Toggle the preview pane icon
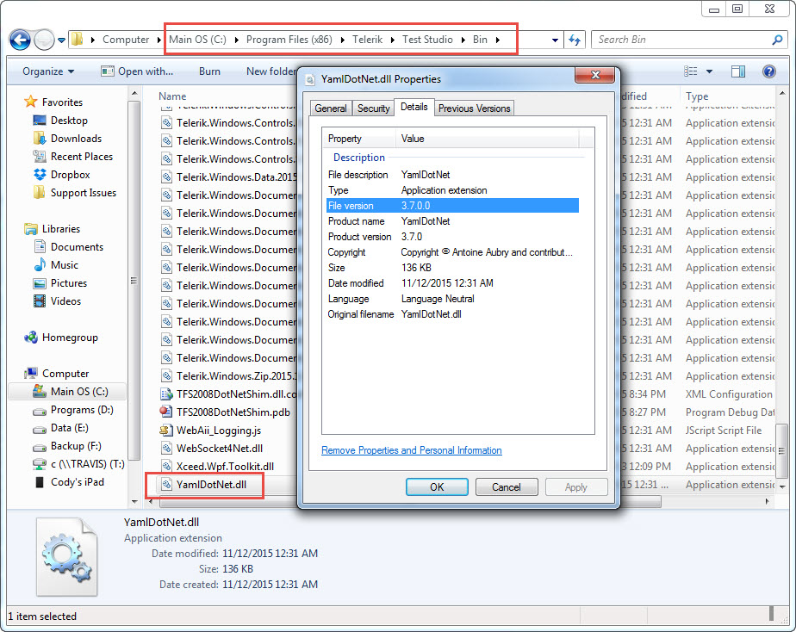This screenshot has height=632, width=796. [x=738, y=71]
